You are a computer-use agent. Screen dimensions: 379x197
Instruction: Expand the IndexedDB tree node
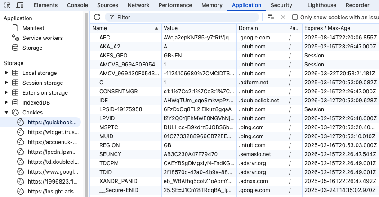[7, 102]
